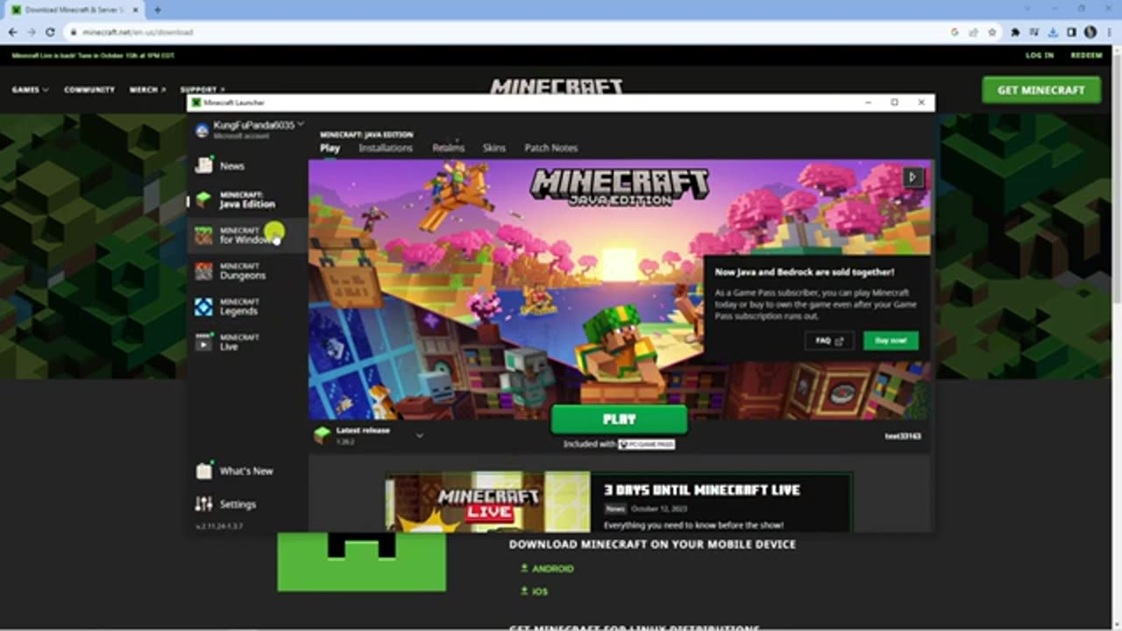Expand the KungFuPanda account dropdown

(301, 124)
